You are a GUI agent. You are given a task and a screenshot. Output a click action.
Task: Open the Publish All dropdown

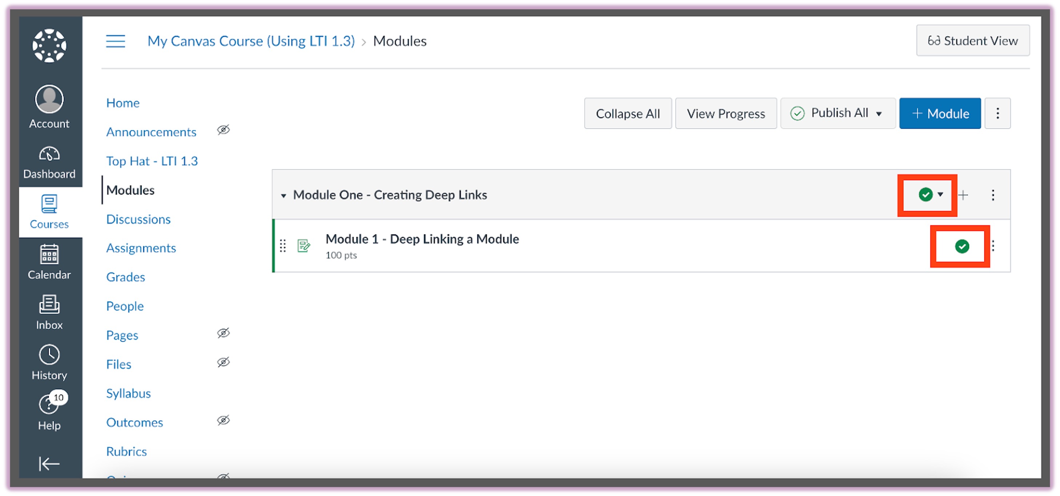click(838, 113)
